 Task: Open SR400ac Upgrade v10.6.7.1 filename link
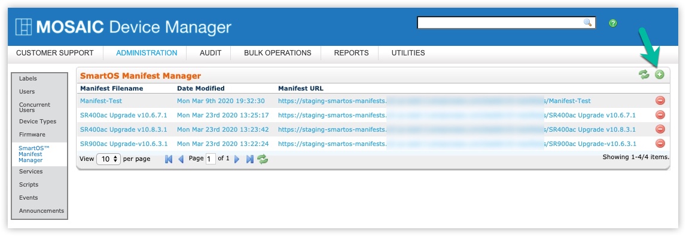[124, 115]
